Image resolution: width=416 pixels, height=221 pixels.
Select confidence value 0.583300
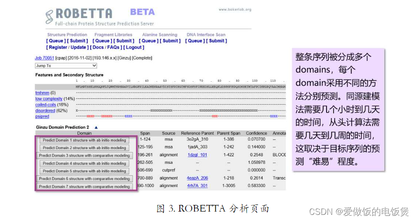point(257,186)
